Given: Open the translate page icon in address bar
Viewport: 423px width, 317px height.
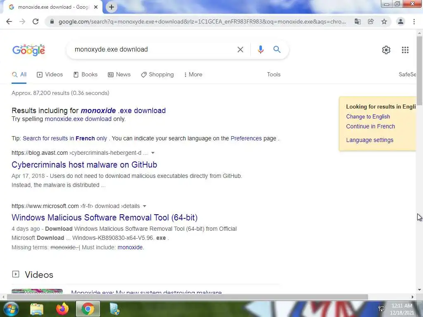Looking at the screenshot, I should pos(357,21).
